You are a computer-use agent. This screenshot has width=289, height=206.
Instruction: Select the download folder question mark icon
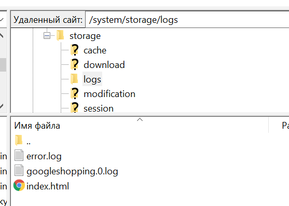pyautogui.click(x=75, y=64)
